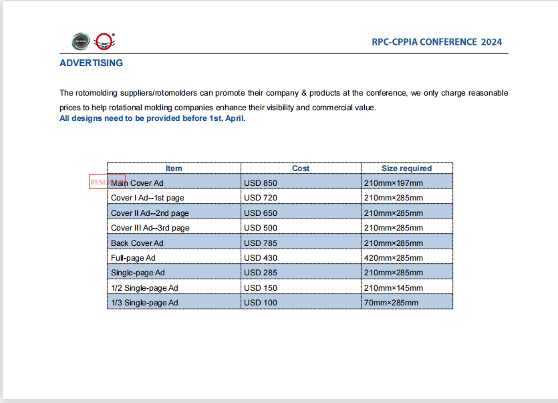Click the ADVERTISING heading
This screenshot has height=403, width=558.
coord(91,63)
